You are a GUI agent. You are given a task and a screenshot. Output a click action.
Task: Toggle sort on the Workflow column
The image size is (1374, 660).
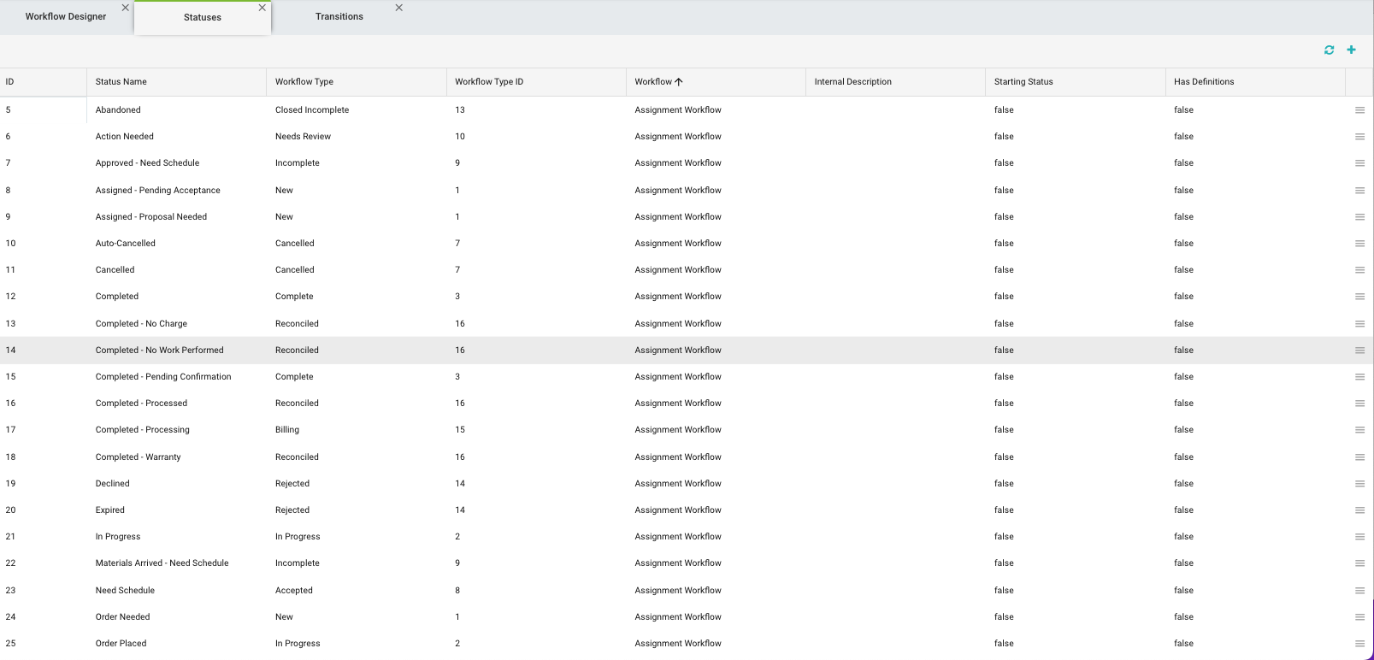tap(715, 82)
